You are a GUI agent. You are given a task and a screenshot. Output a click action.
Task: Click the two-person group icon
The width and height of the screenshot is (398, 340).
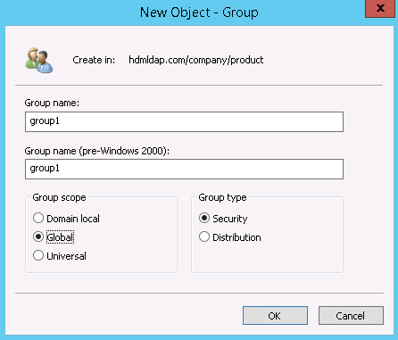[39, 61]
